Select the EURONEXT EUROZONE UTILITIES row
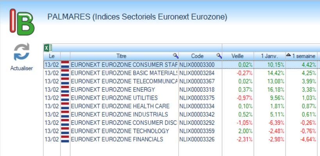Screen dimensions: 320x156 [114, 97]
